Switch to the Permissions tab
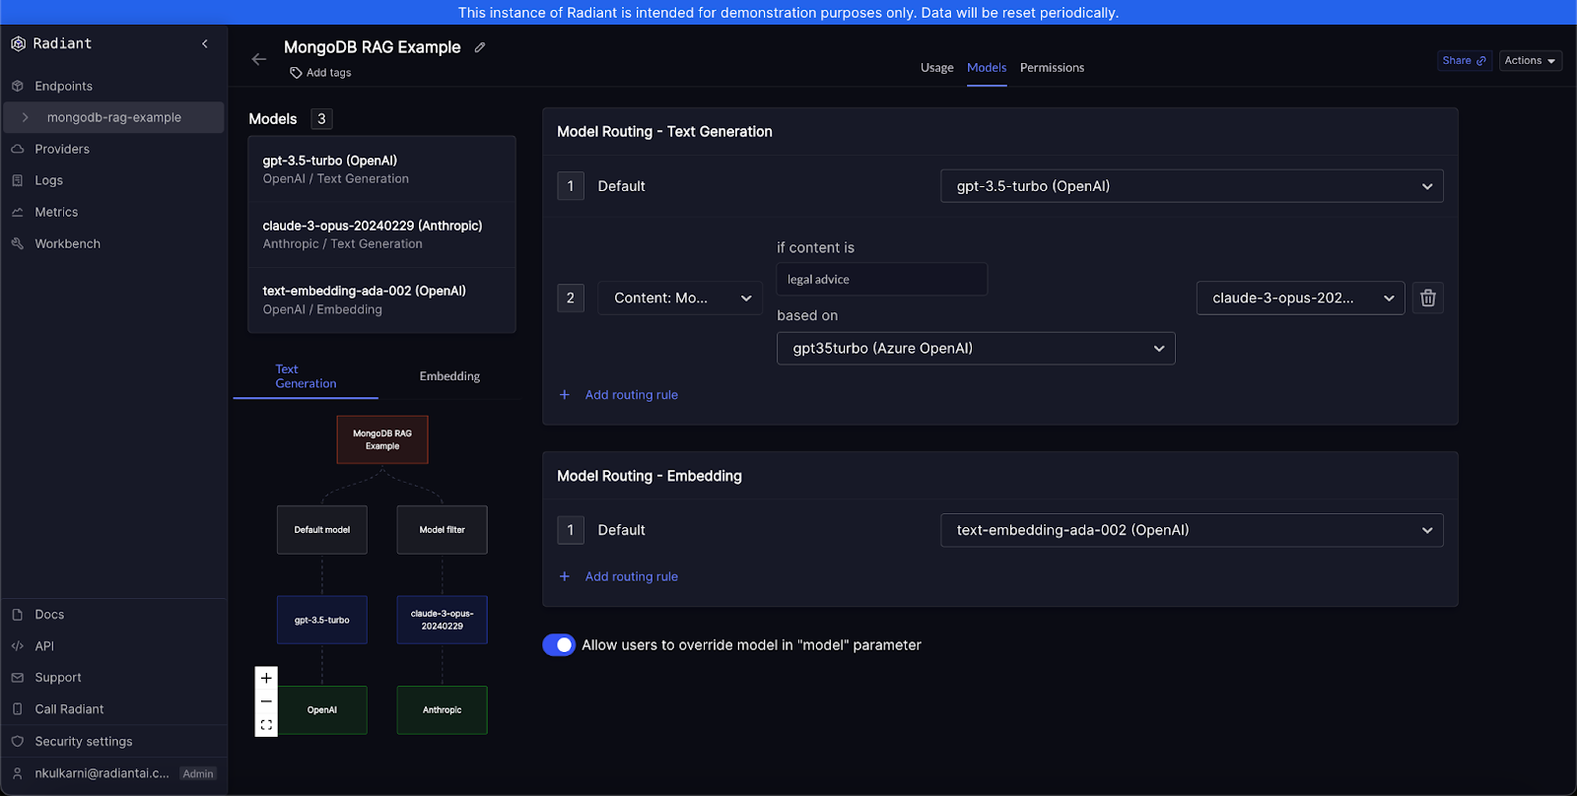Image resolution: width=1577 pixels, height=796 pixels. tap(1052, 68)
